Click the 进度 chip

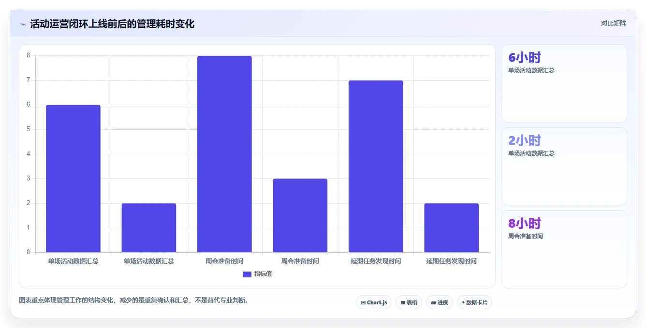440,302
